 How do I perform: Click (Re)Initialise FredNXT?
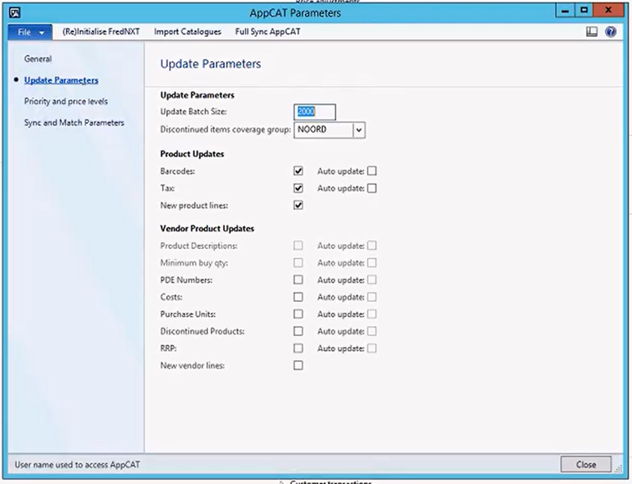coord(101,32)
